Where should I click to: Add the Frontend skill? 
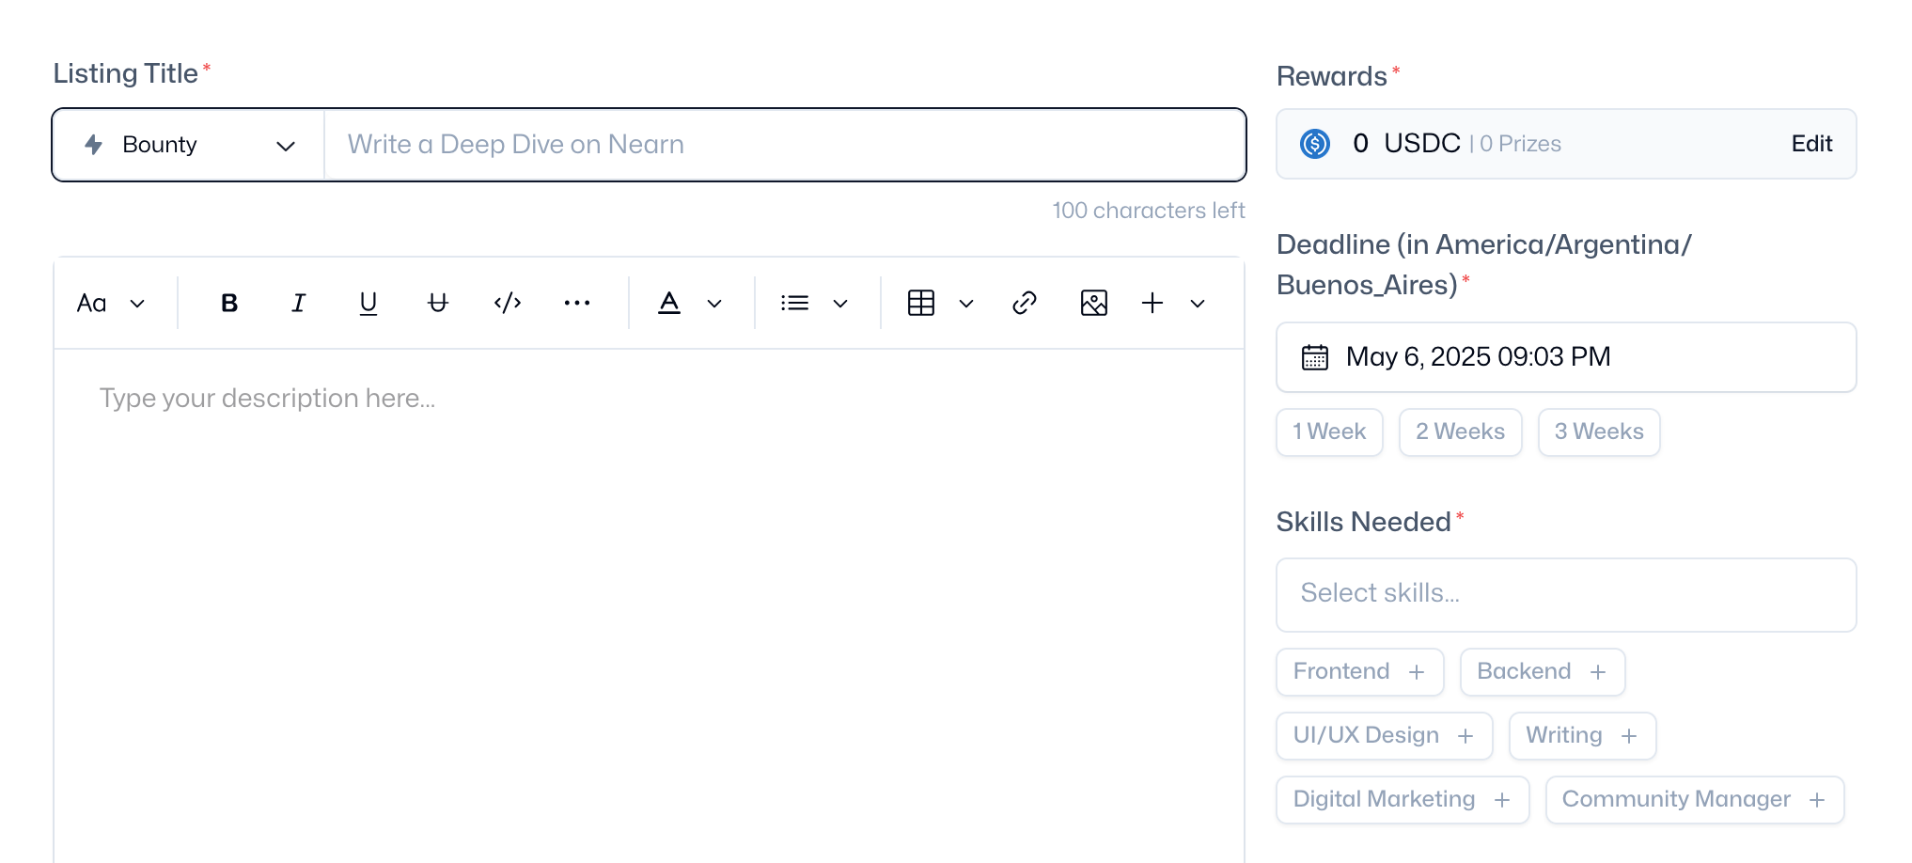click(x=1359, y=672)
